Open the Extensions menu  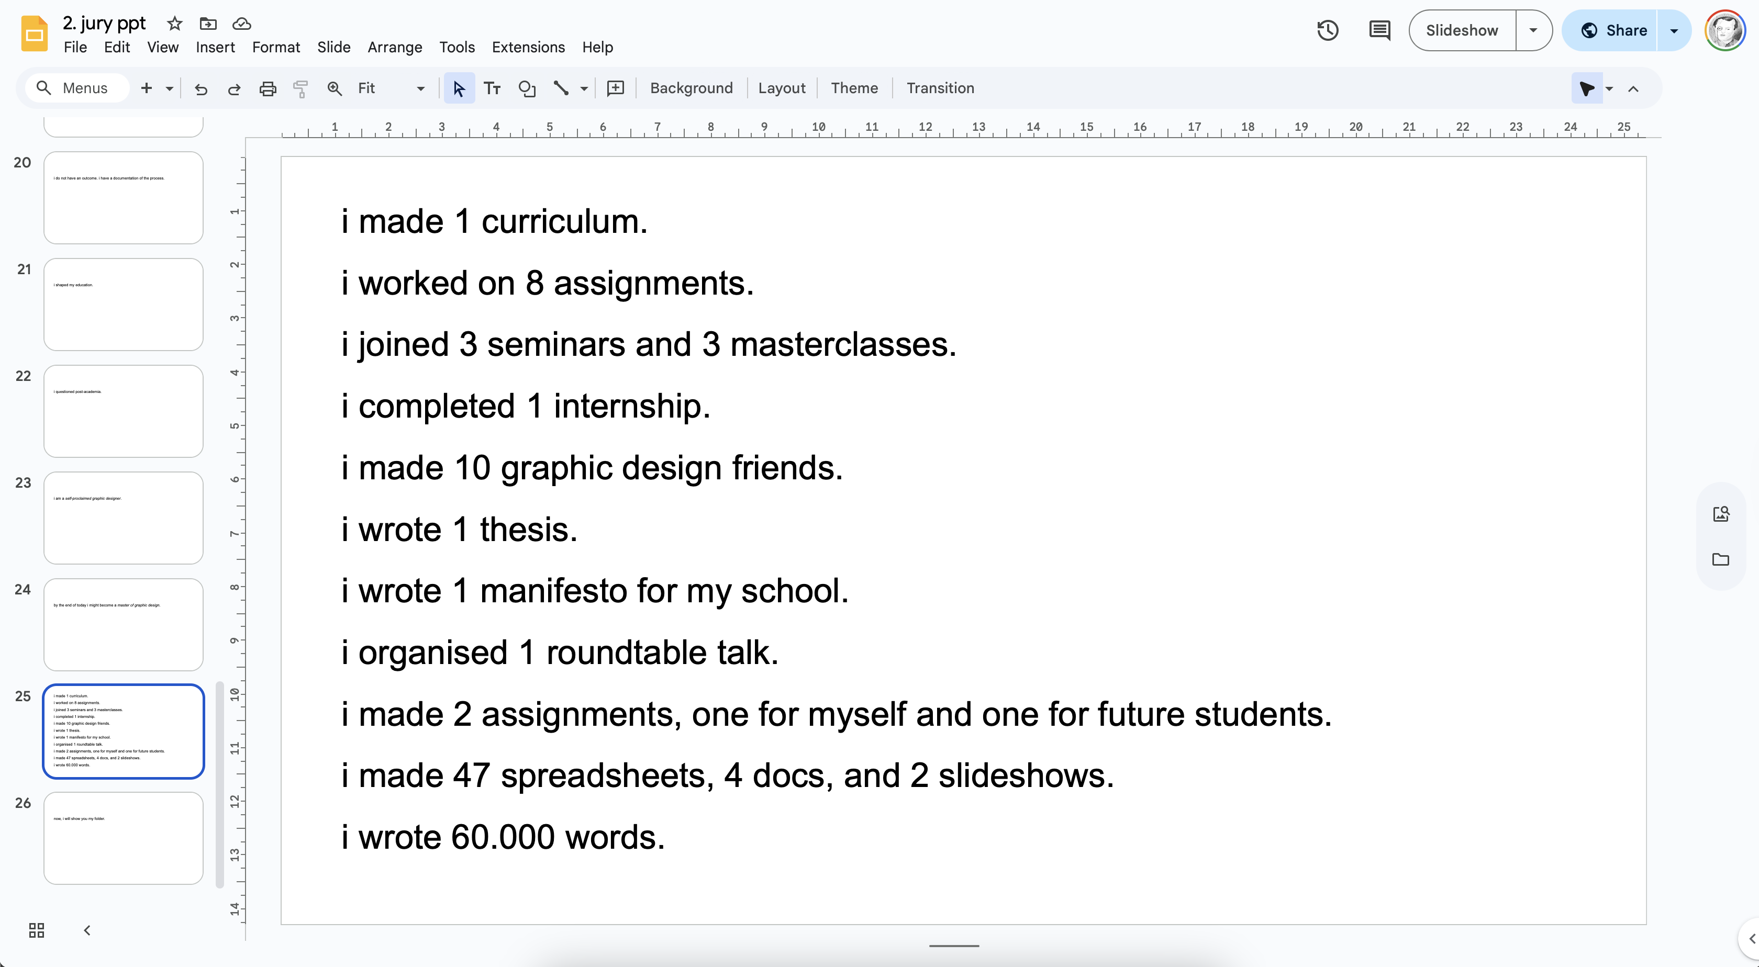coord(528,47)
